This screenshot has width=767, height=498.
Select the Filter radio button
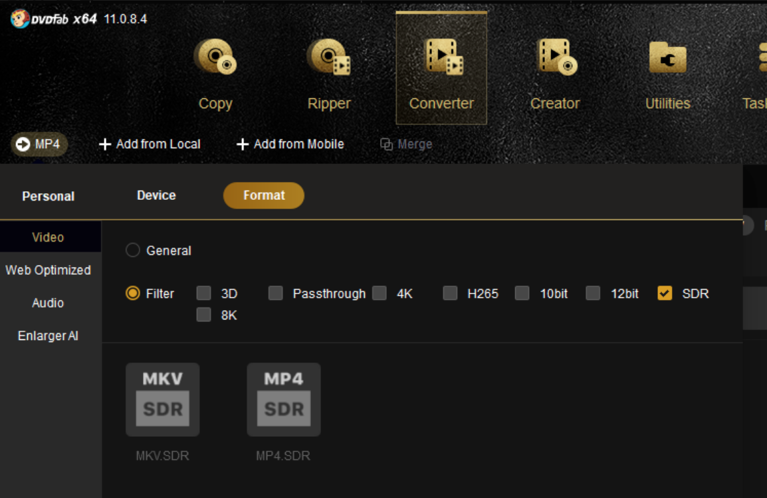(x=132, y=293)
